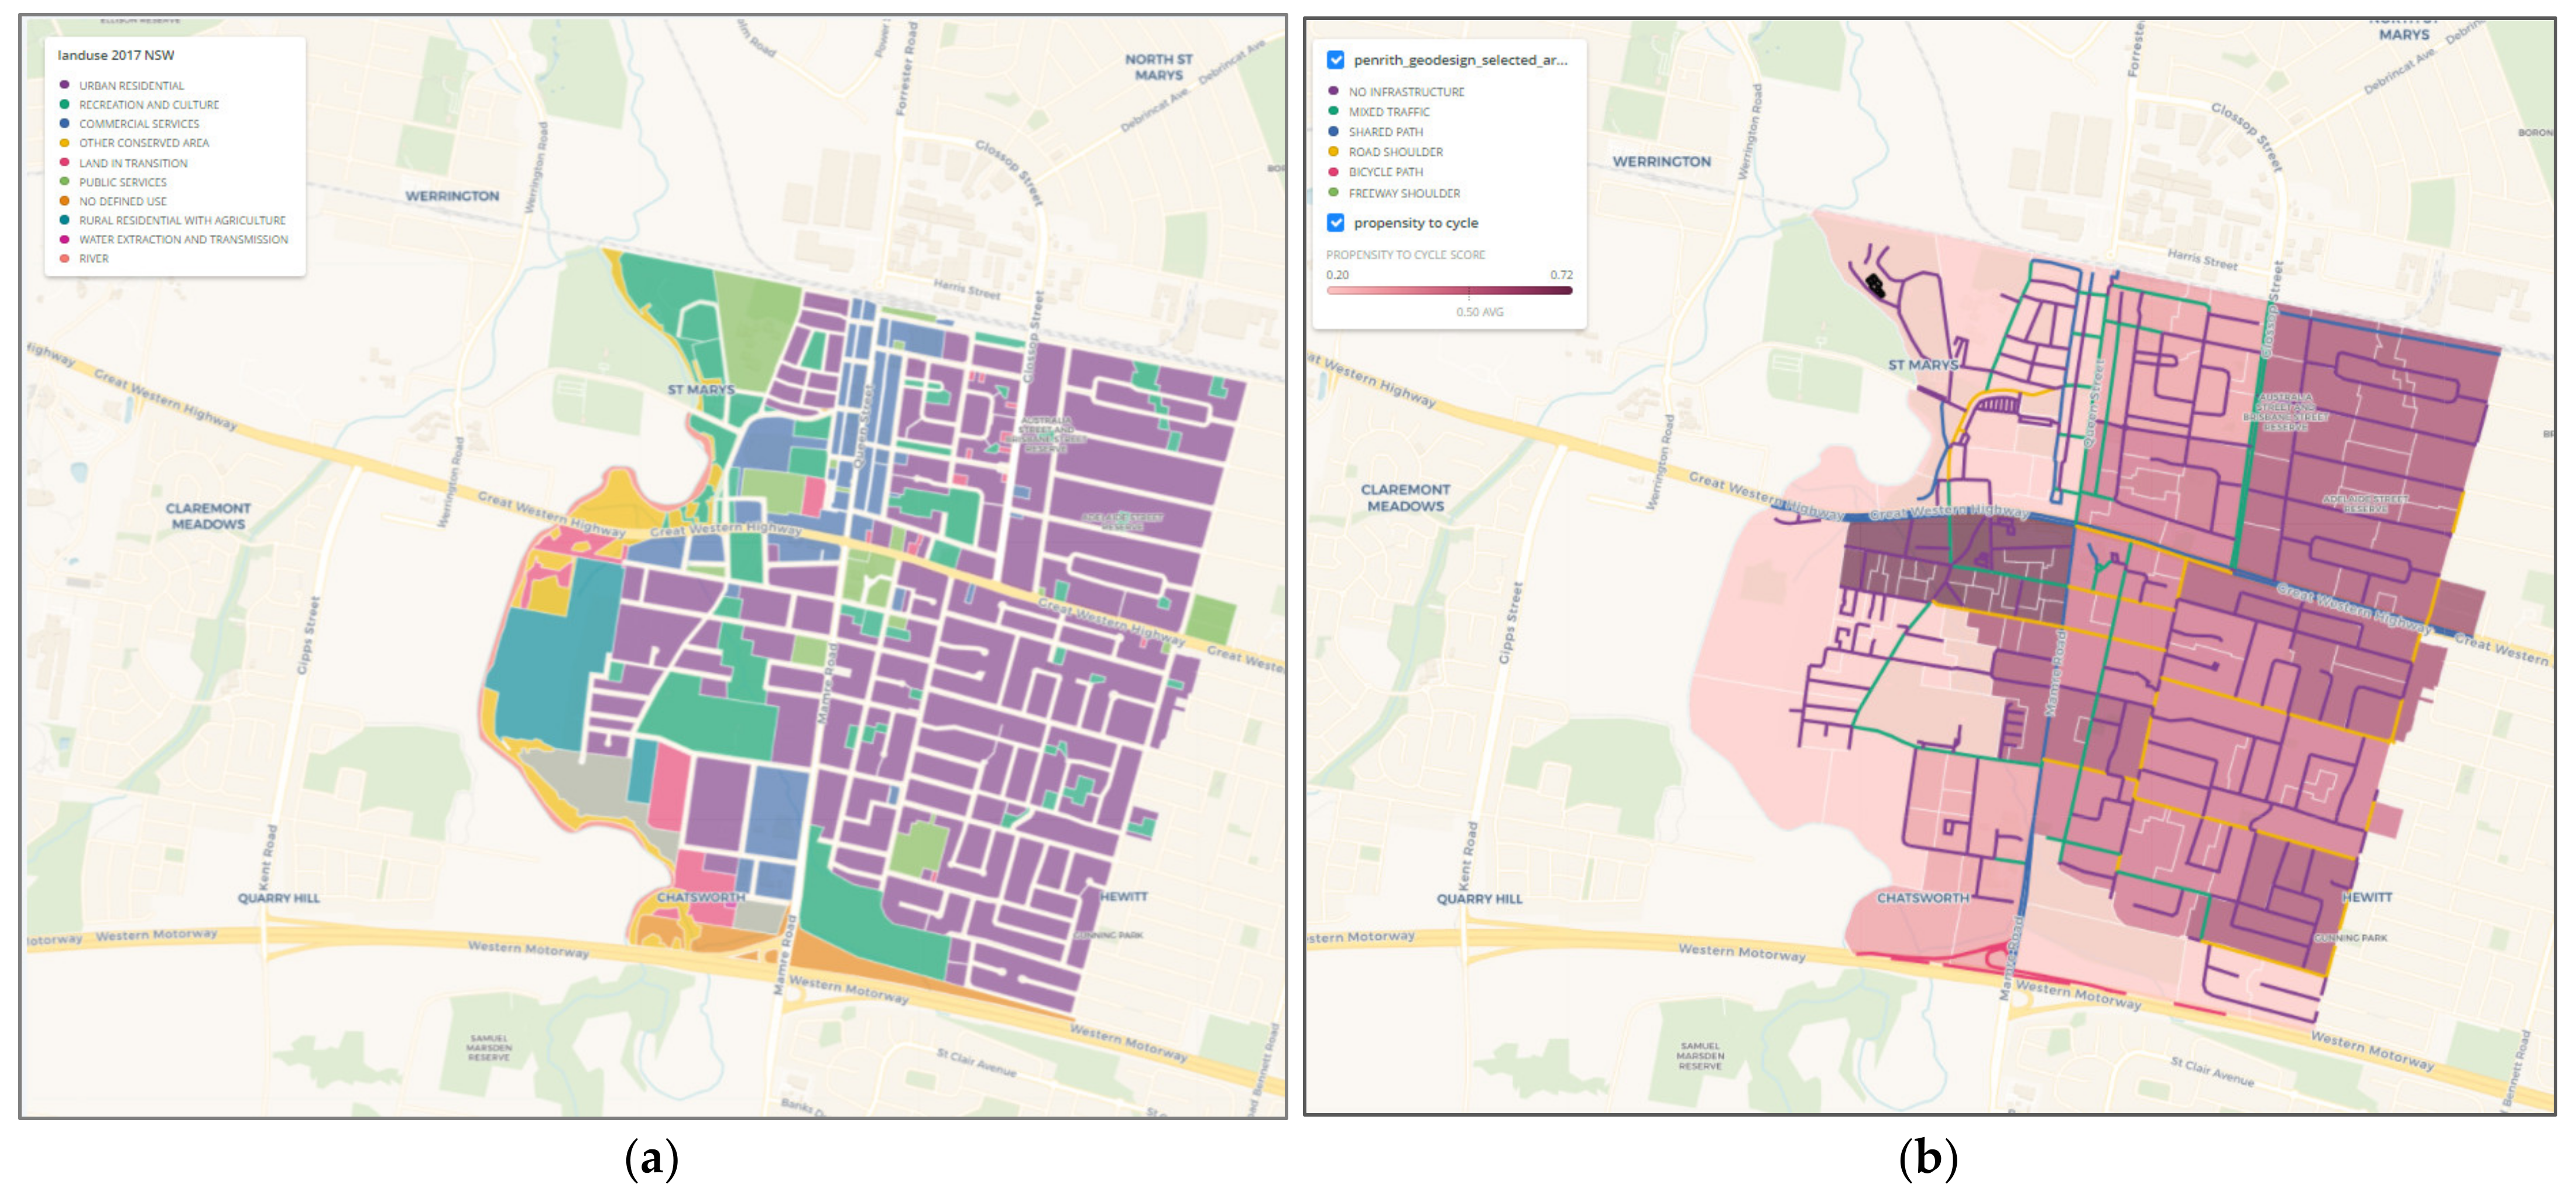Select the Freeway Shoulder legend entry
This screenshot has width=2576, height=1198.
pos(1403,193)
